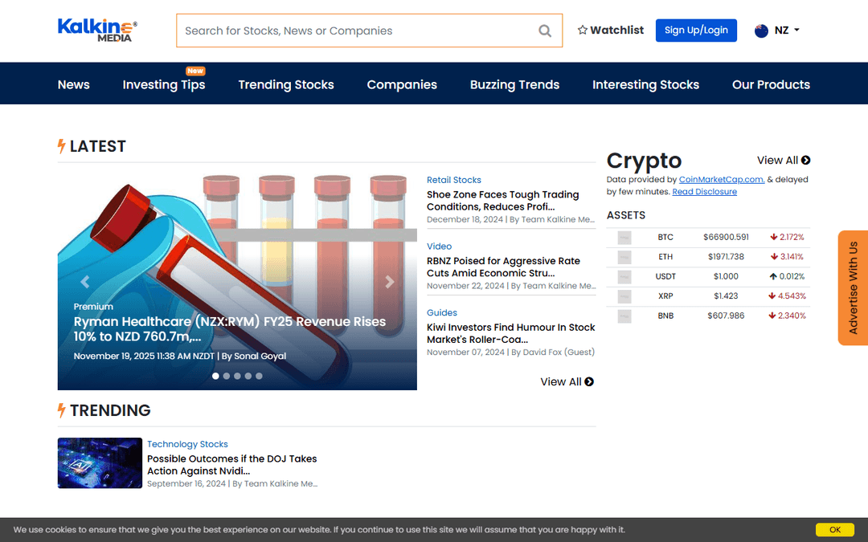Click the BTC change 2.172%
The height and width of the screenshot is (542, 868).
coord(787,237)
